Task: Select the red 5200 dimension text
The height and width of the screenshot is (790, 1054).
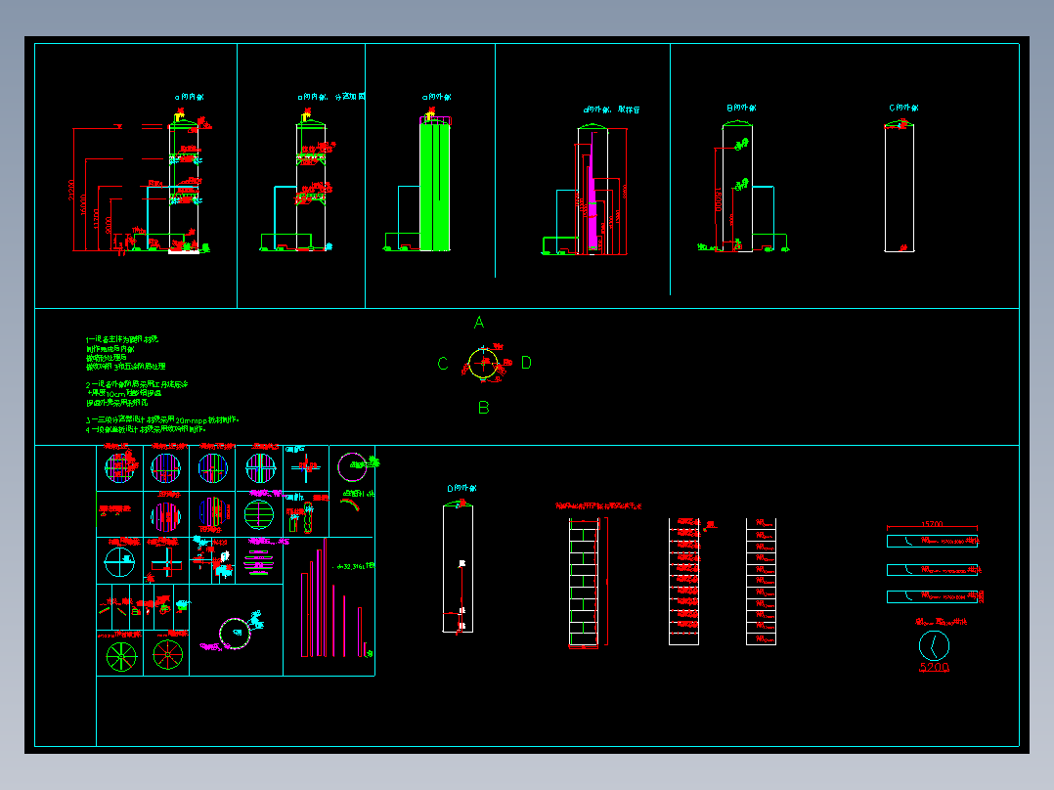Action: click(935, 667)
